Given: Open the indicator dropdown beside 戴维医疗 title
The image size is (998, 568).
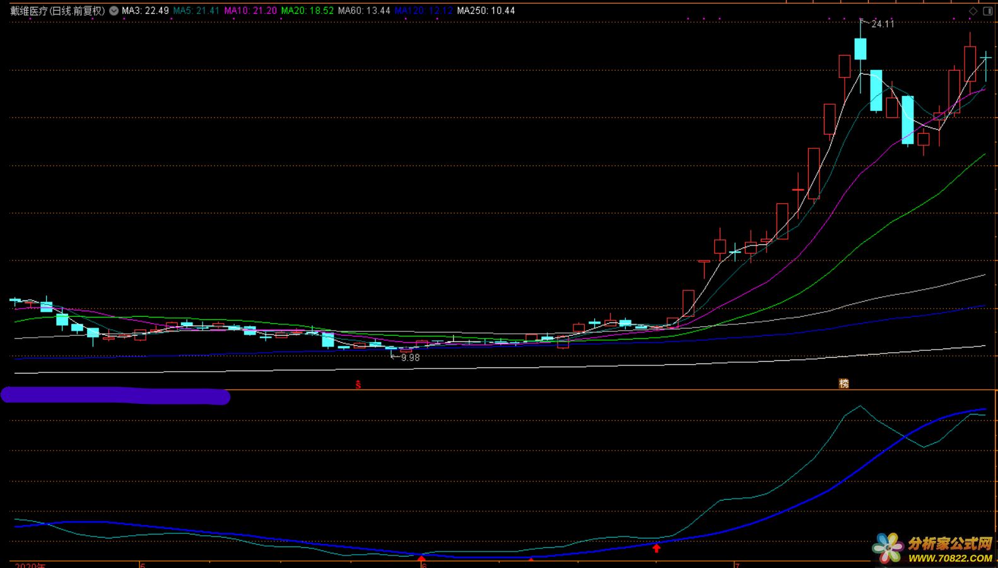Looking at the screenshot, I should [x=114, y=11].
